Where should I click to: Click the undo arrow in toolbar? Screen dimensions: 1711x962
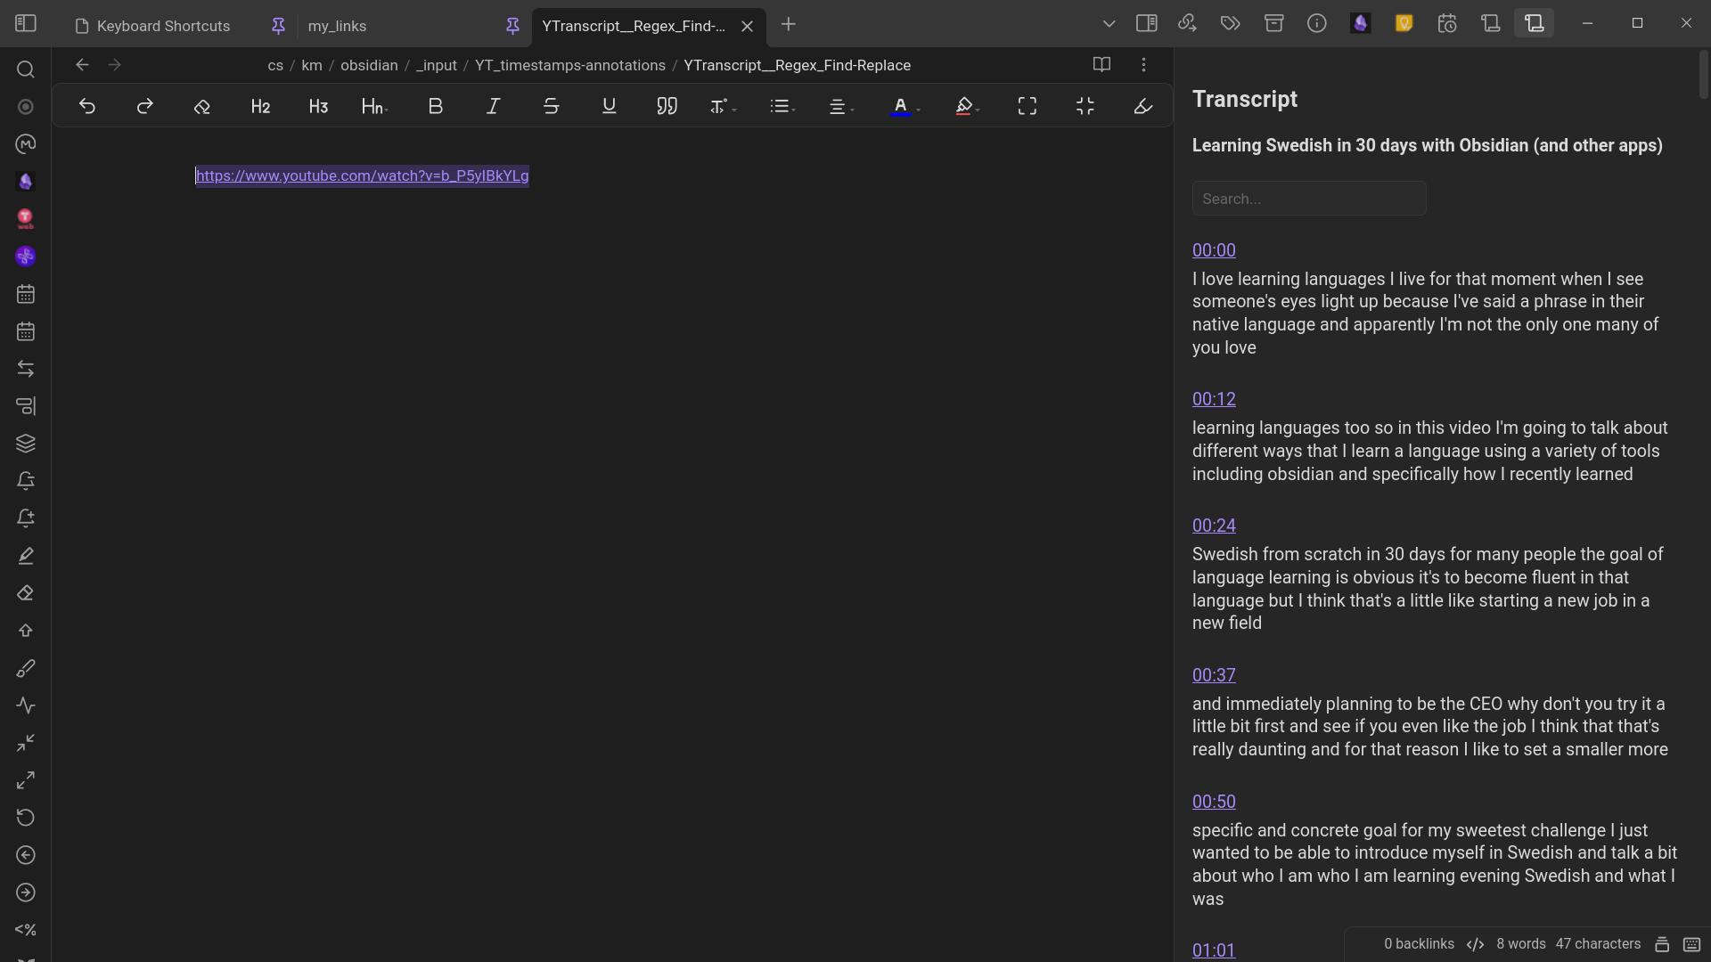[86, 107]
